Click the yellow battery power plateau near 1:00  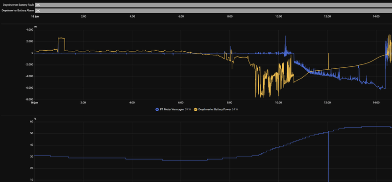tap(61, 38)
